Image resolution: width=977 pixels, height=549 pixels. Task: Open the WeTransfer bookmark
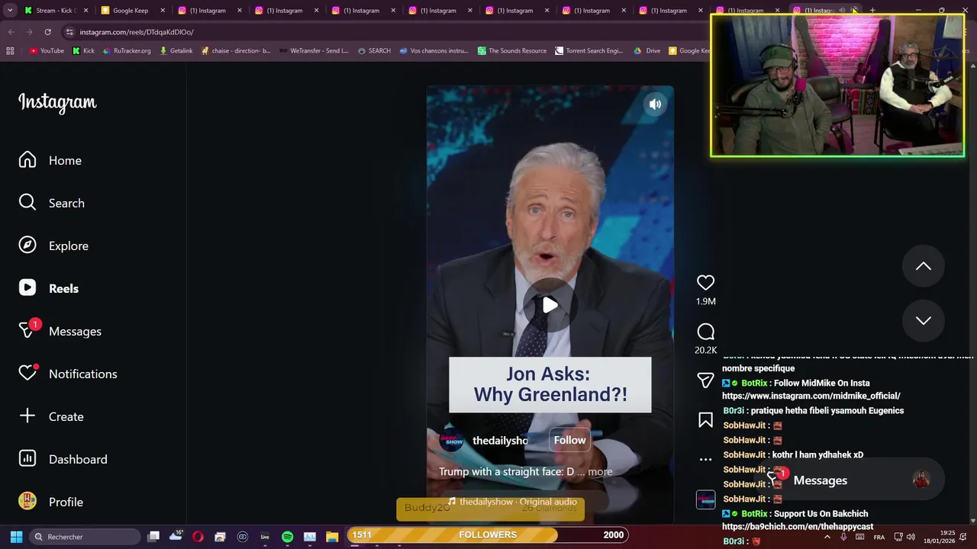(313, 50)
